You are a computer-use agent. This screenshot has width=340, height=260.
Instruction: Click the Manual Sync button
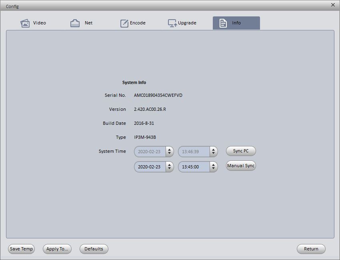click(241, 166)
